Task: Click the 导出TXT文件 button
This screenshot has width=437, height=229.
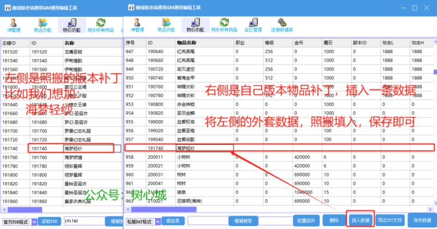Action: 389,220
